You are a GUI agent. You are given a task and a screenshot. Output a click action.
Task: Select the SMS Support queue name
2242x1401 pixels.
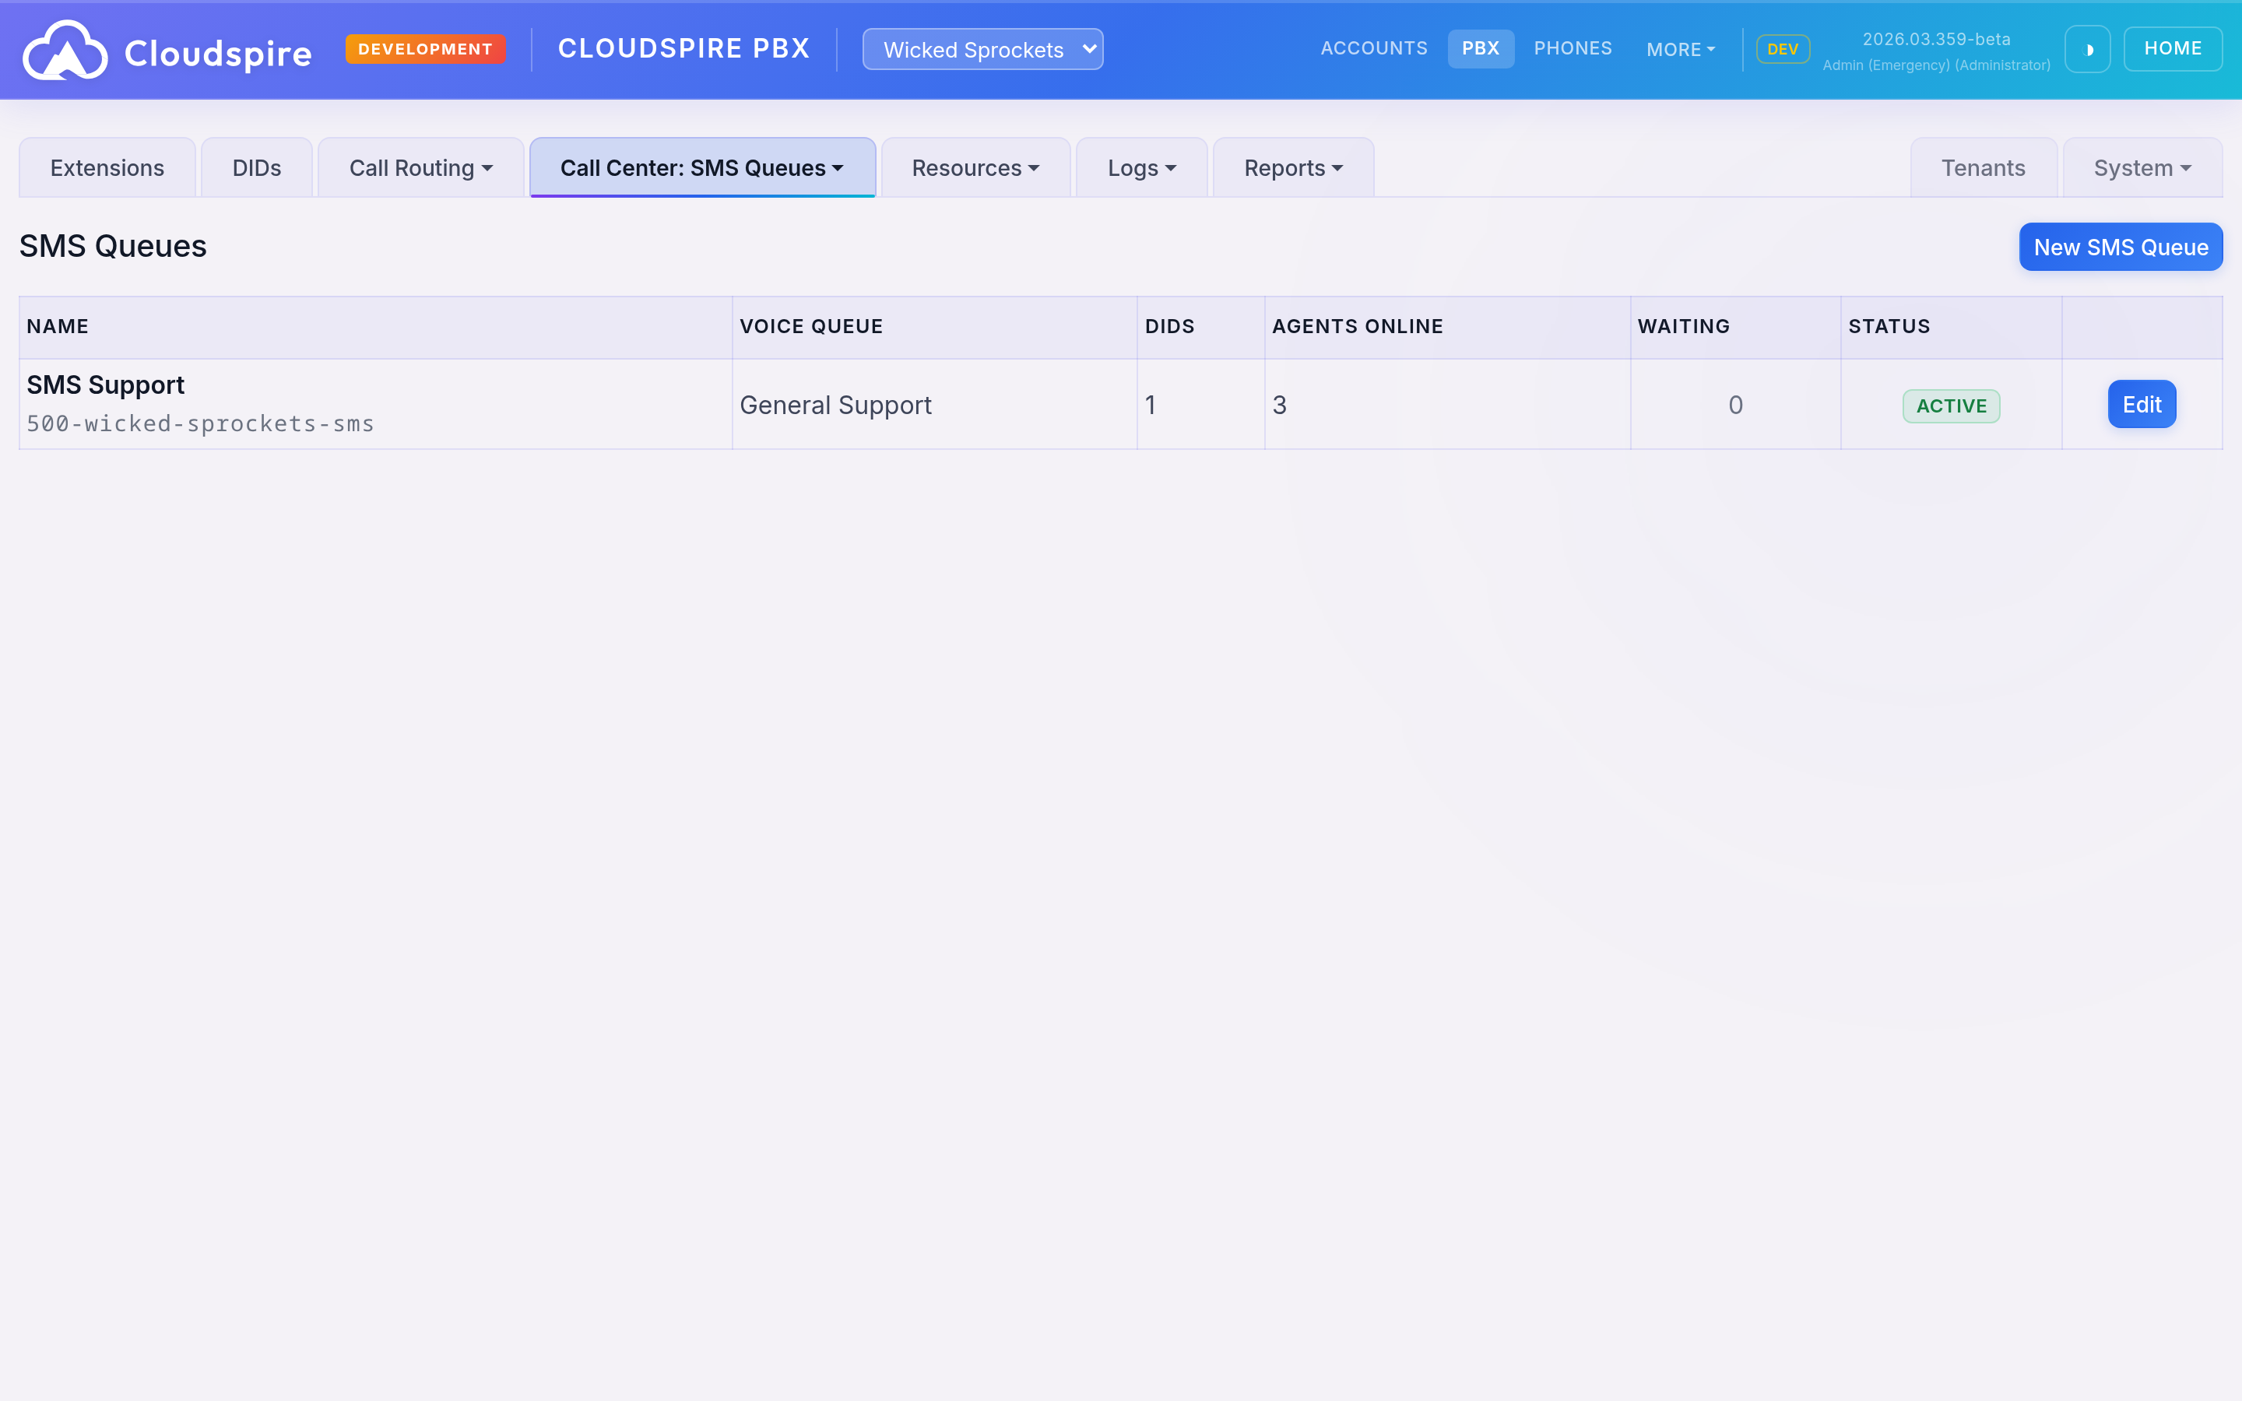click(104, 384)
